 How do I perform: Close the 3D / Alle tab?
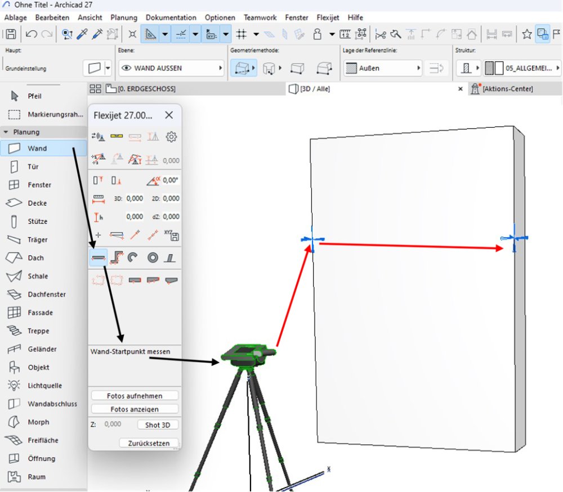461,89
